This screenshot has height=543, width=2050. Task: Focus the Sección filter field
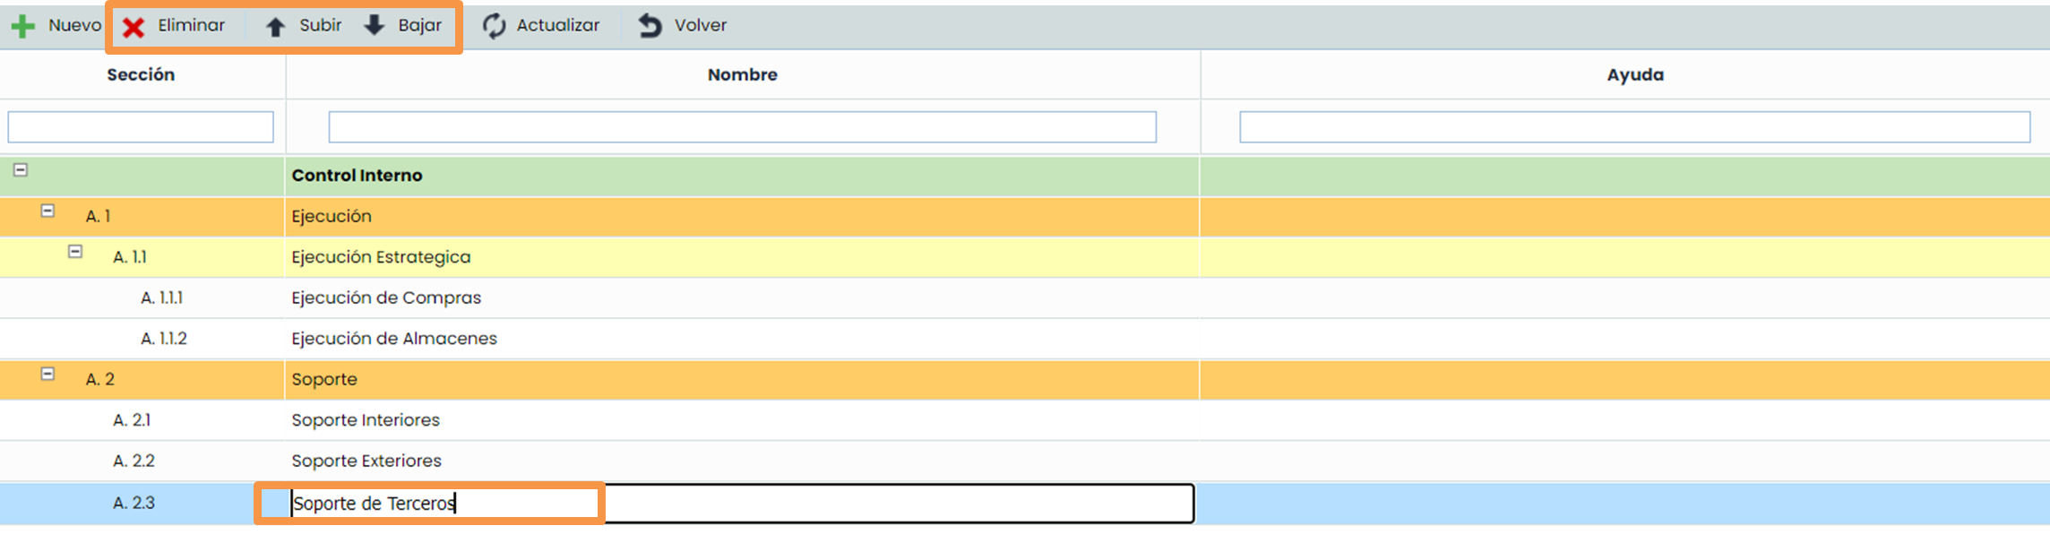coord(141,127)
